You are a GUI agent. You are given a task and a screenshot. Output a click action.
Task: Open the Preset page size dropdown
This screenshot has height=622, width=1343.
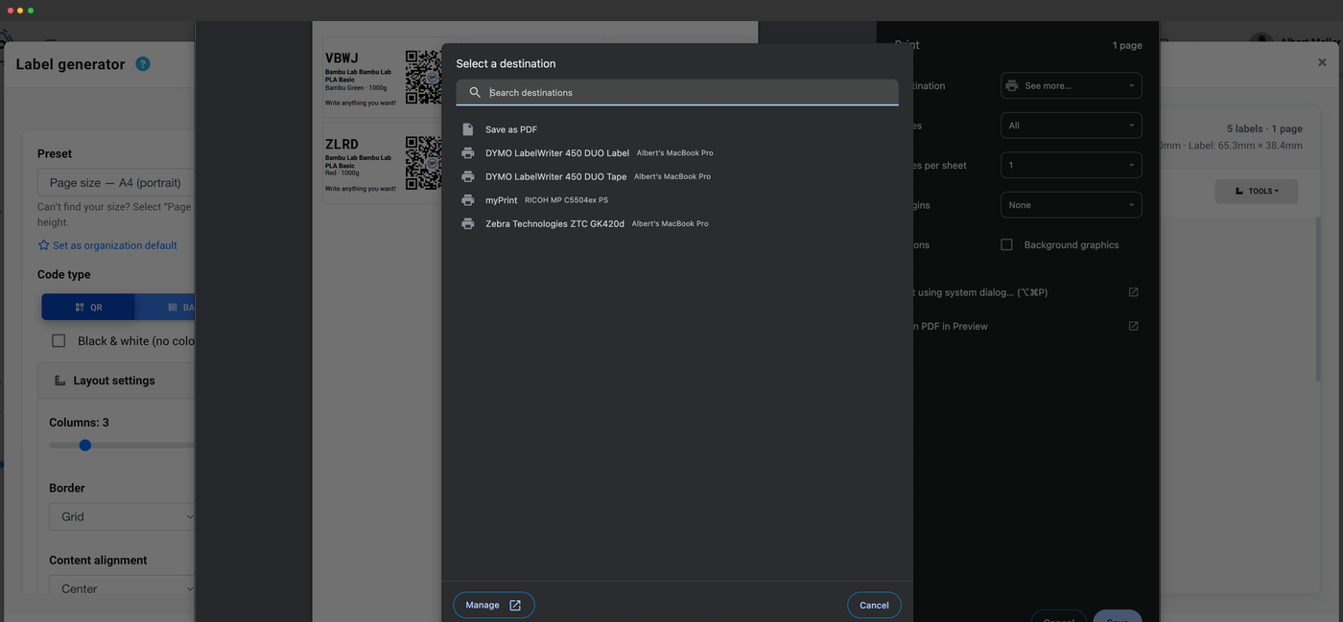116,183
